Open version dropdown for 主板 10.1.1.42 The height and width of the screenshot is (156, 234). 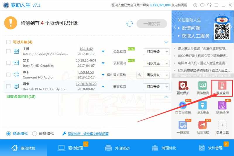tap(103, 51)
